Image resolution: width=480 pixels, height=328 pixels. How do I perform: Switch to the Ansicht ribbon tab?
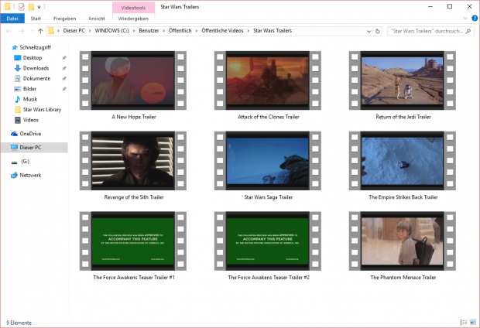(x=97, y=18)
